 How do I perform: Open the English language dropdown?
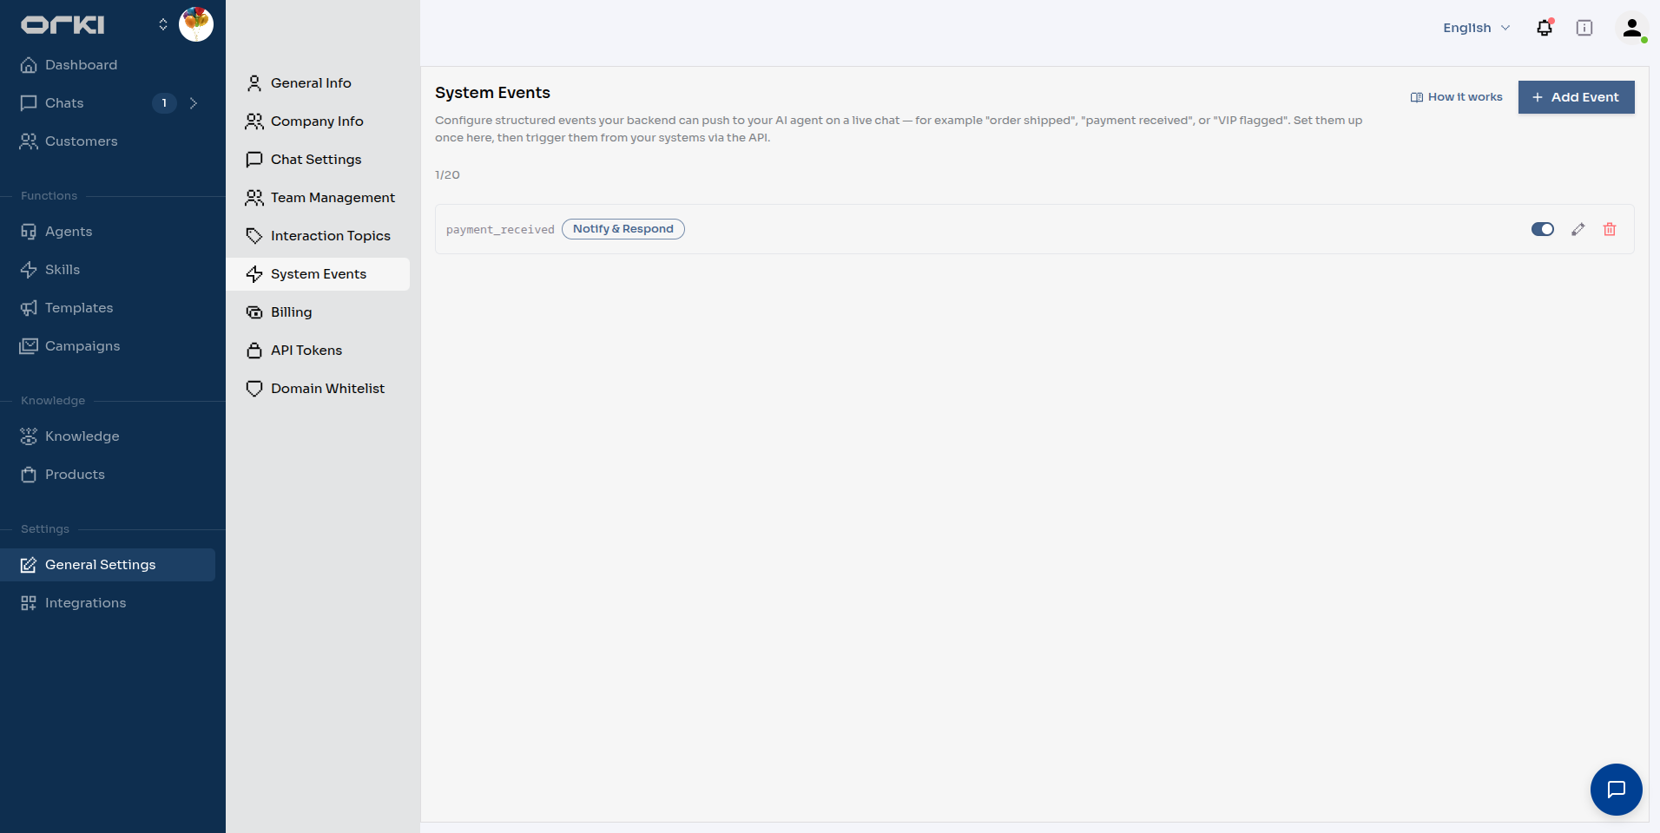point(1477,28)
